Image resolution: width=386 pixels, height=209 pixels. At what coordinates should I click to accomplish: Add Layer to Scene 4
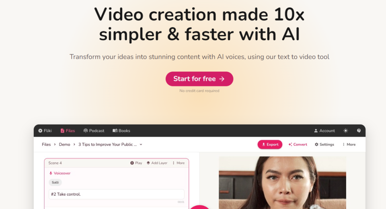157,163
